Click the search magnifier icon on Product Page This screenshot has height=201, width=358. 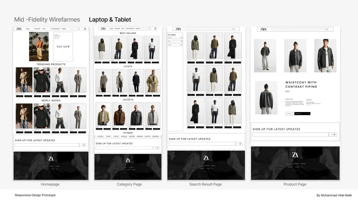pyautogui.click(x=327, y=29)
